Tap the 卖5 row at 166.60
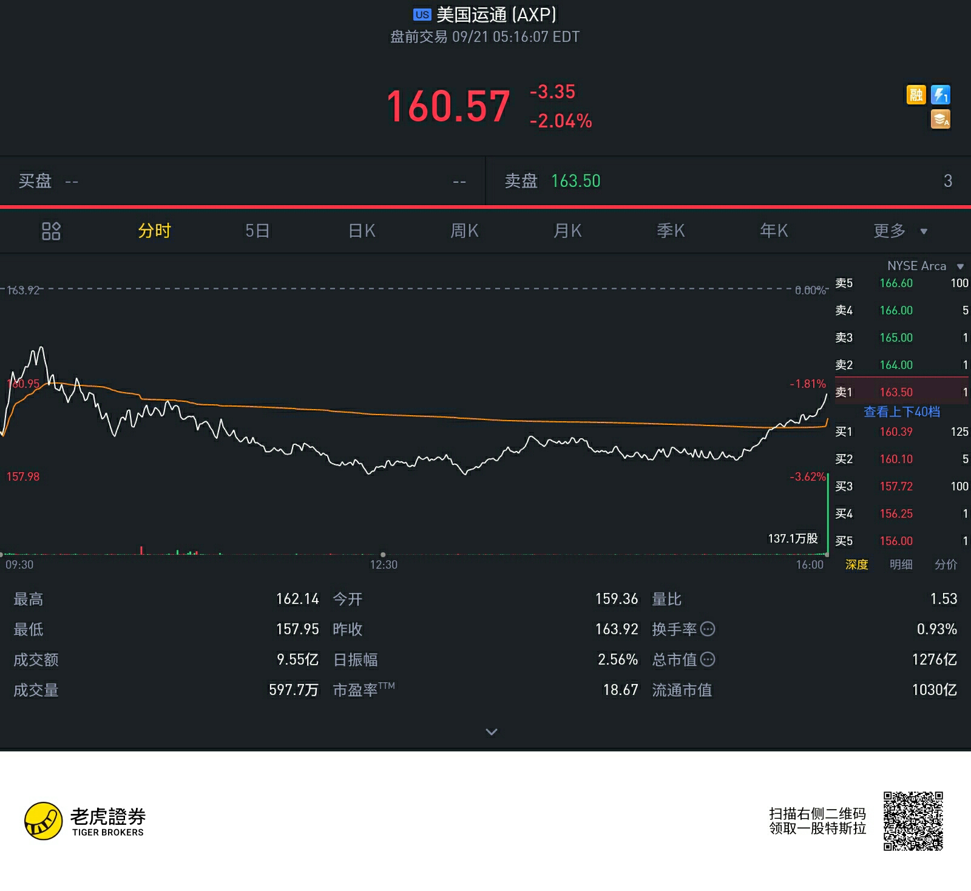Image resolution: width=971 pixels, height=891 pixels. (x=902, y=283)
